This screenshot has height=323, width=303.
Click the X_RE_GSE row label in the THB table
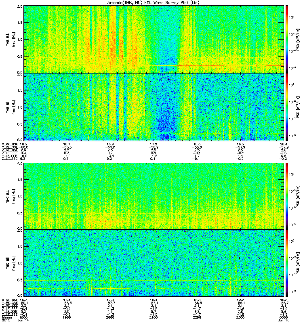coord(10,144)
